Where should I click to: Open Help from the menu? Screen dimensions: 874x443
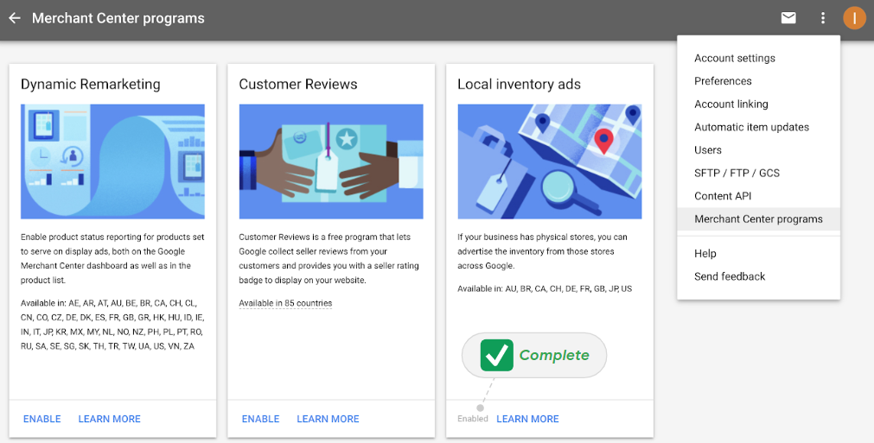tap(758, 254)
